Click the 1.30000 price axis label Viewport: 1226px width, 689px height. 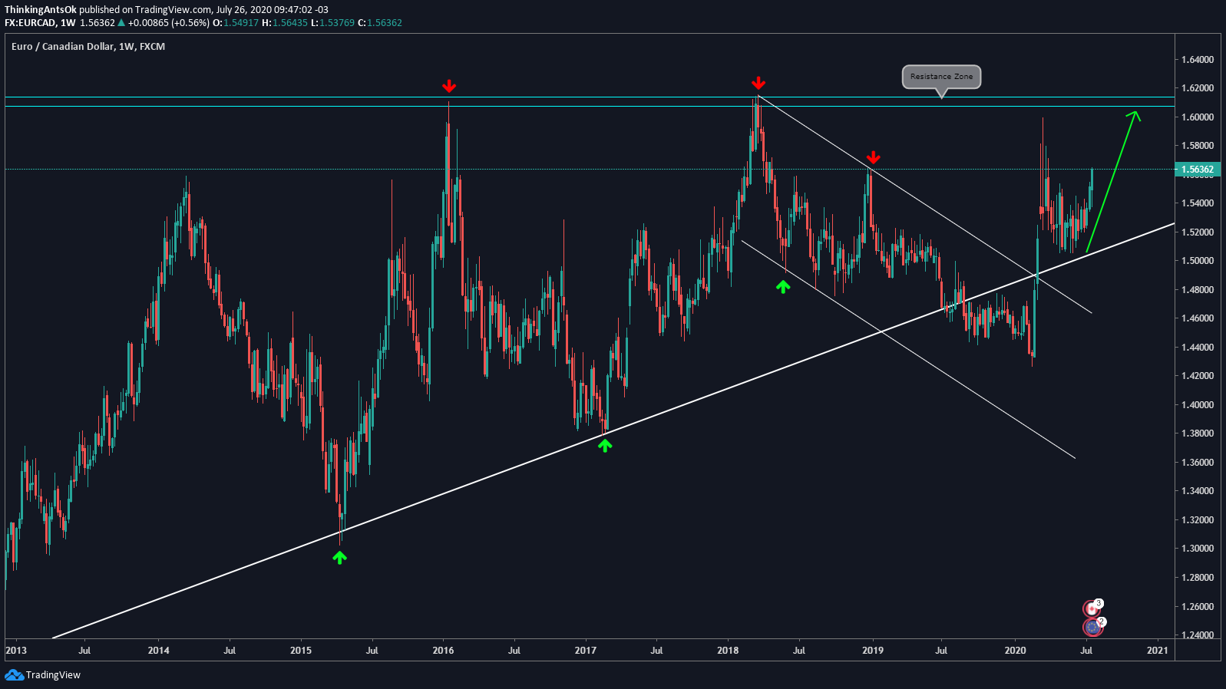[1198, 549]
